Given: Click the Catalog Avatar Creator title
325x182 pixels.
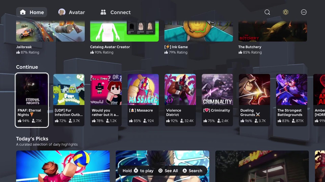Looking at the screenshot, I should tap(110, 47).
